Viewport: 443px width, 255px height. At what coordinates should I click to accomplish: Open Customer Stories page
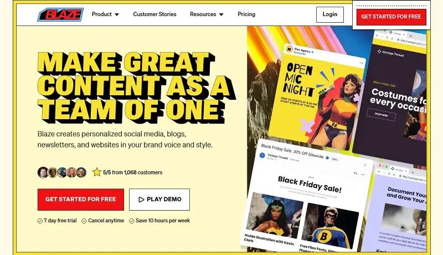pyautogui.click(x=154, y=14)
